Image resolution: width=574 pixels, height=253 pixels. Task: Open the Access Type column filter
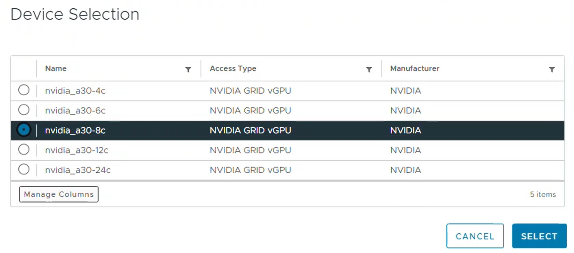pos(369,70)
